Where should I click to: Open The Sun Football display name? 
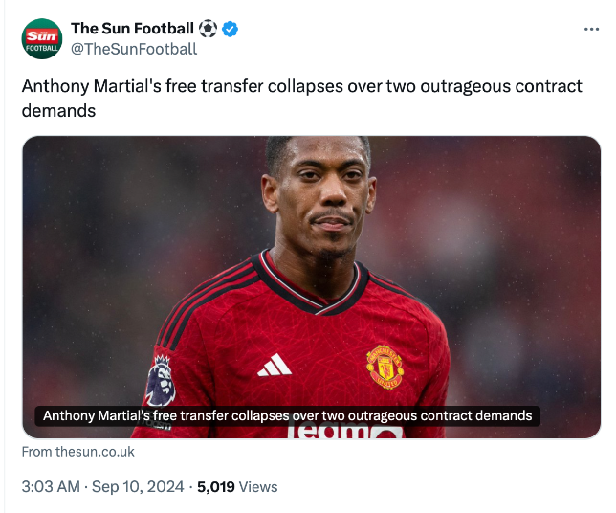coord(132,29)
